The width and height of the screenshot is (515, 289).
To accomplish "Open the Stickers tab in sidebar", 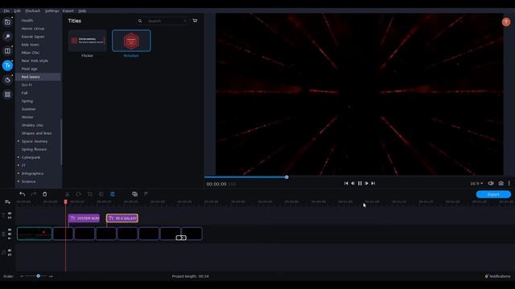I will click(7, 80).
